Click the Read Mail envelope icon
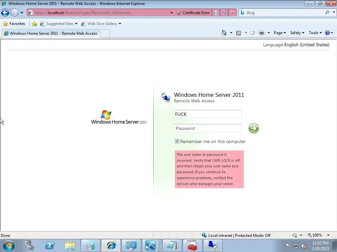The width and height of the screenshot is (337, 252). (x=252, y=33)
